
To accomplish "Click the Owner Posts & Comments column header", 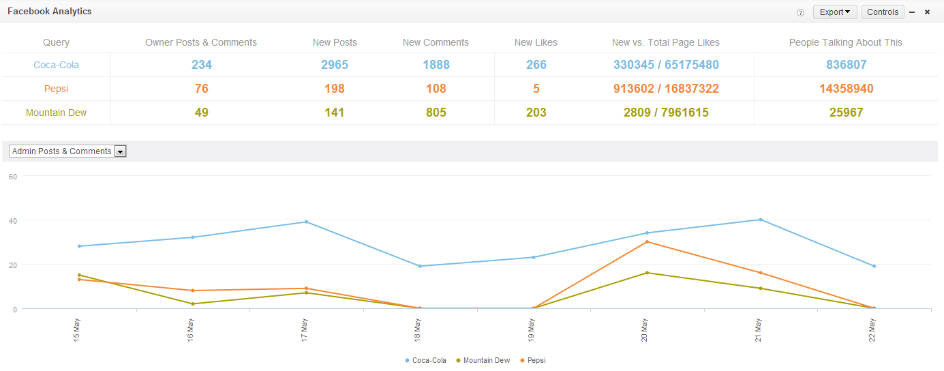I will 201,42.
